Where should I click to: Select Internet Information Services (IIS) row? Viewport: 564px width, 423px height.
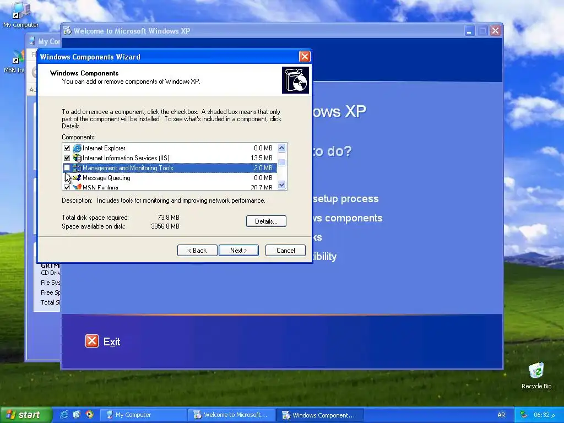(170, 158)
